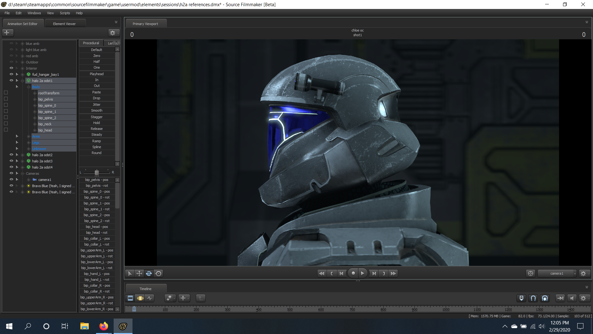Viewport: 593px width, 334px height.
Task: Apply the Playhead preset
Action: [x=97, y=74]
